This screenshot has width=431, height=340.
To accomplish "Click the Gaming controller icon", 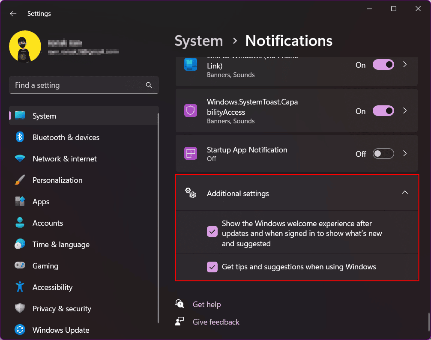I will [20, 265].
